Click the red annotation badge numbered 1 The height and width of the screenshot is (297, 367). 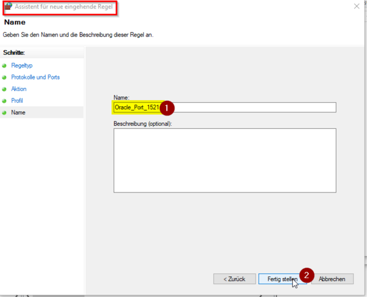(x=168, y=107)
